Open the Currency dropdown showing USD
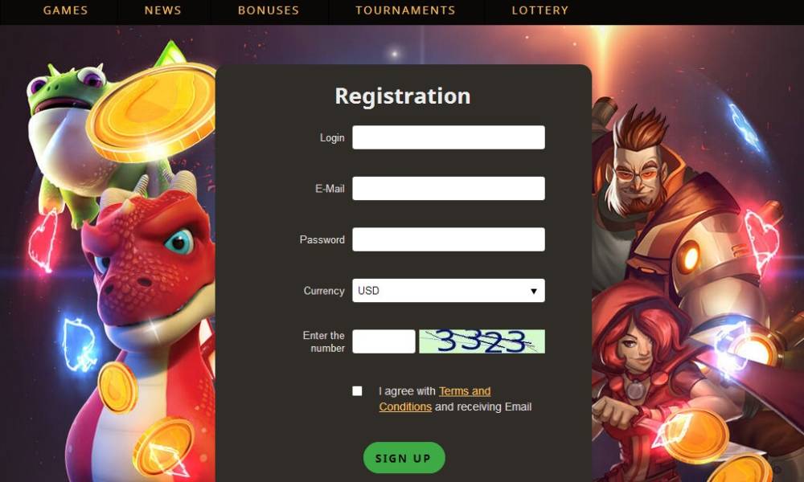Screen dimensions: 804x482 [x=448, y=291]
